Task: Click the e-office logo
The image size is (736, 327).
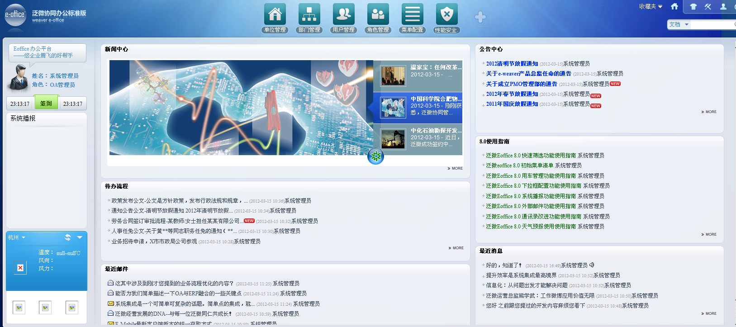Action: tap(15, 15)
